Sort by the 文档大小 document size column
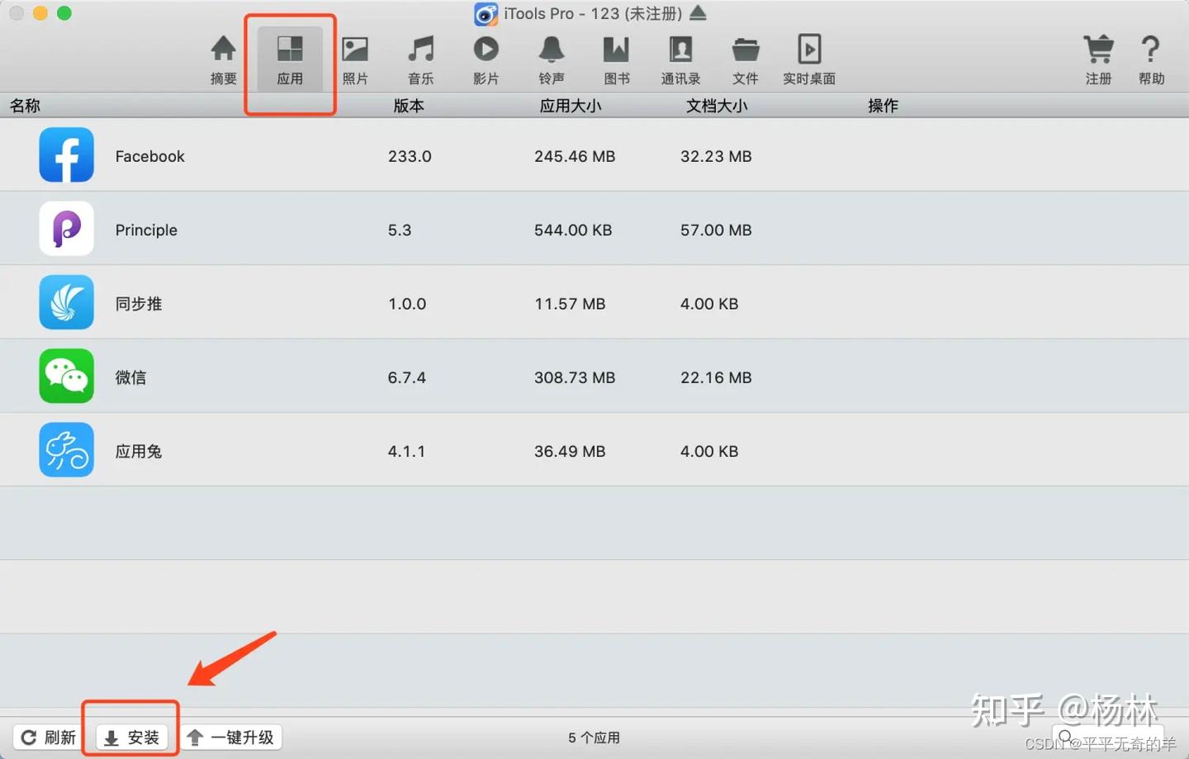 coord(717,106)
